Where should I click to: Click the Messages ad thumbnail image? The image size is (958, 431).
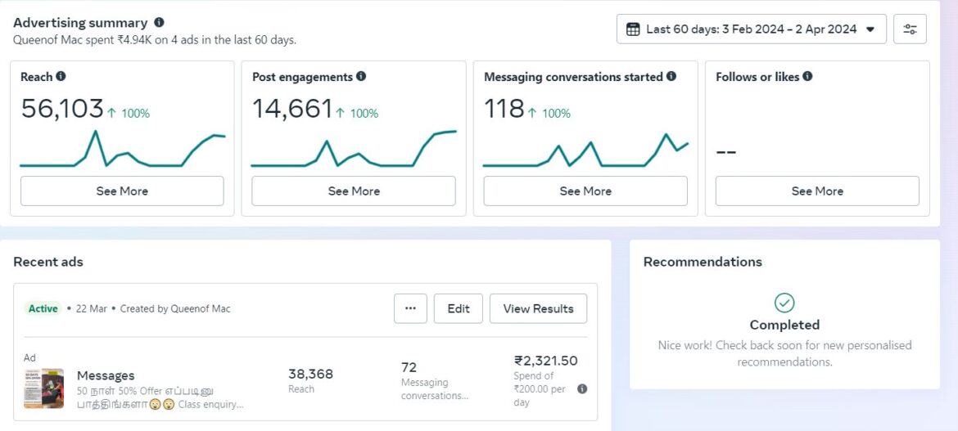coord(44,388)
